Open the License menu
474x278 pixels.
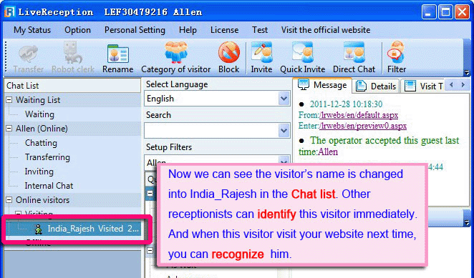click(224, 30)
